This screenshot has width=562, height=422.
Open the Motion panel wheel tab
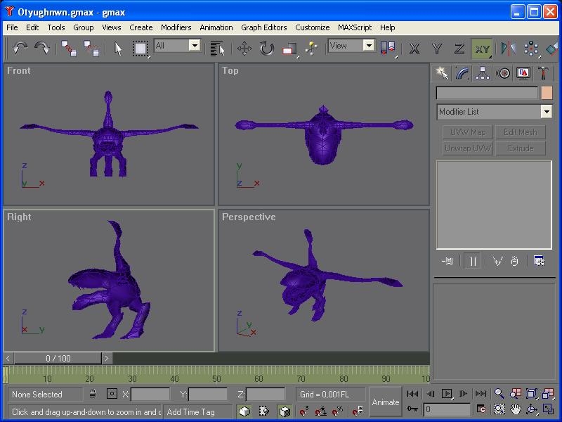pyautogui.click(x=503, y=73)
